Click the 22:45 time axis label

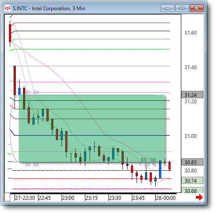tap(45, 198)
